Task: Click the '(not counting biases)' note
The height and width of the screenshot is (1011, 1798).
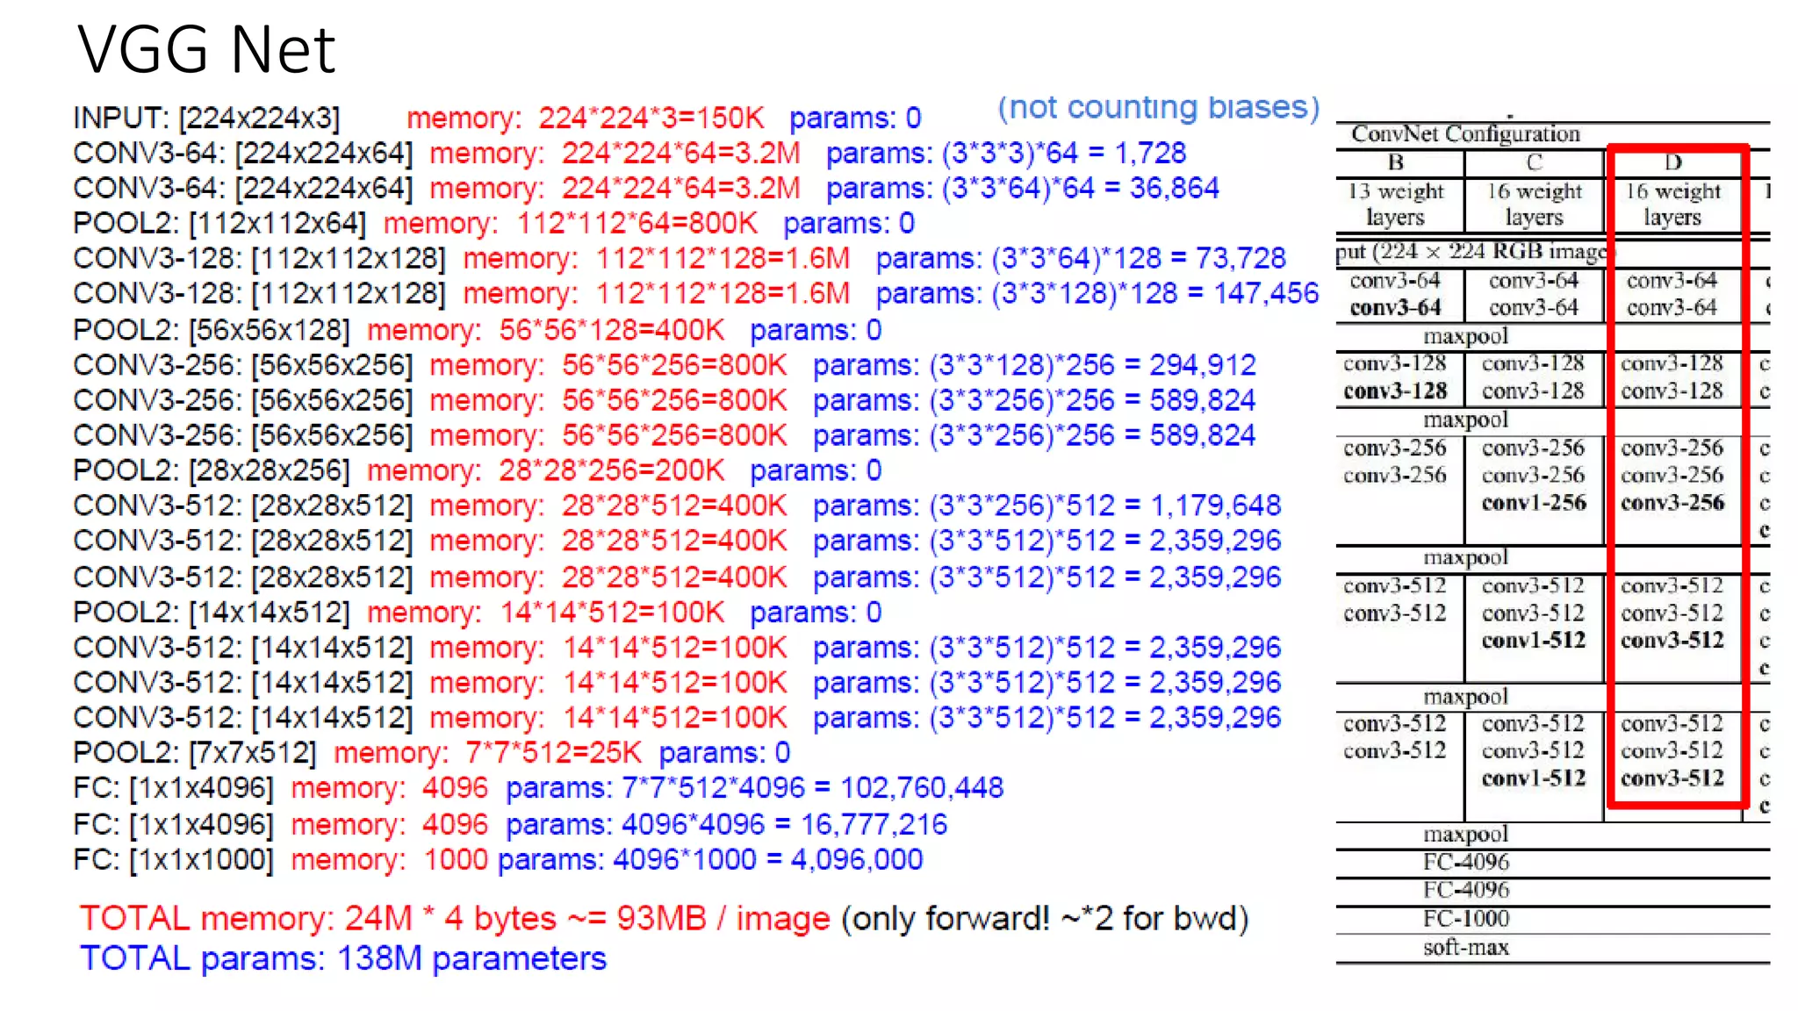Action: pyautogui.click(x=1158, y=107)
